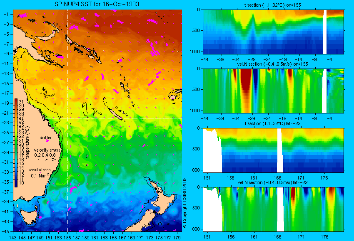Click the horizontal dashed white line at latitude −22
The height and width of the screenshot is (241, 354).
point(113,118)
